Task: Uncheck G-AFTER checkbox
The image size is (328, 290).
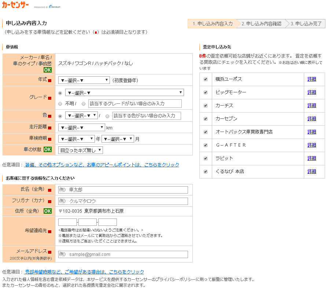Action: pyautogui.click(x=206, y=145)
